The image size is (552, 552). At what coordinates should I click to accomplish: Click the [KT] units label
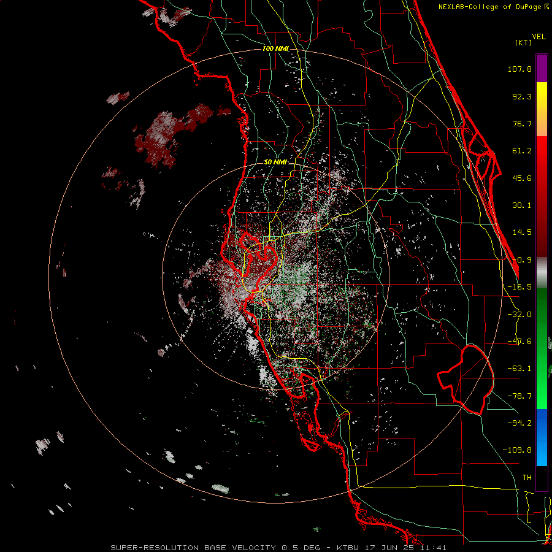524,42
